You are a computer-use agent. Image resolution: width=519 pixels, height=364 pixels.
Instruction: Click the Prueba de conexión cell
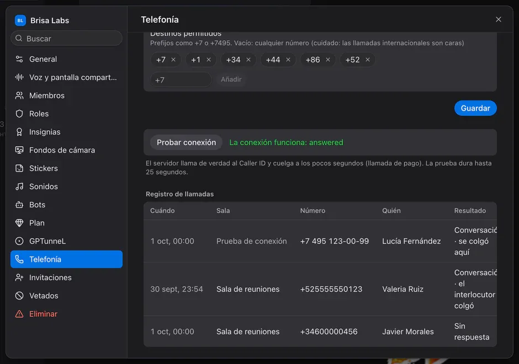(252, 242)
